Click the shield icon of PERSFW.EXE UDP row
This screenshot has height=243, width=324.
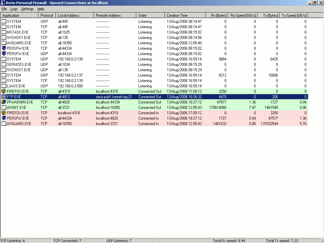pyautogui.click(x=4, y=53)
